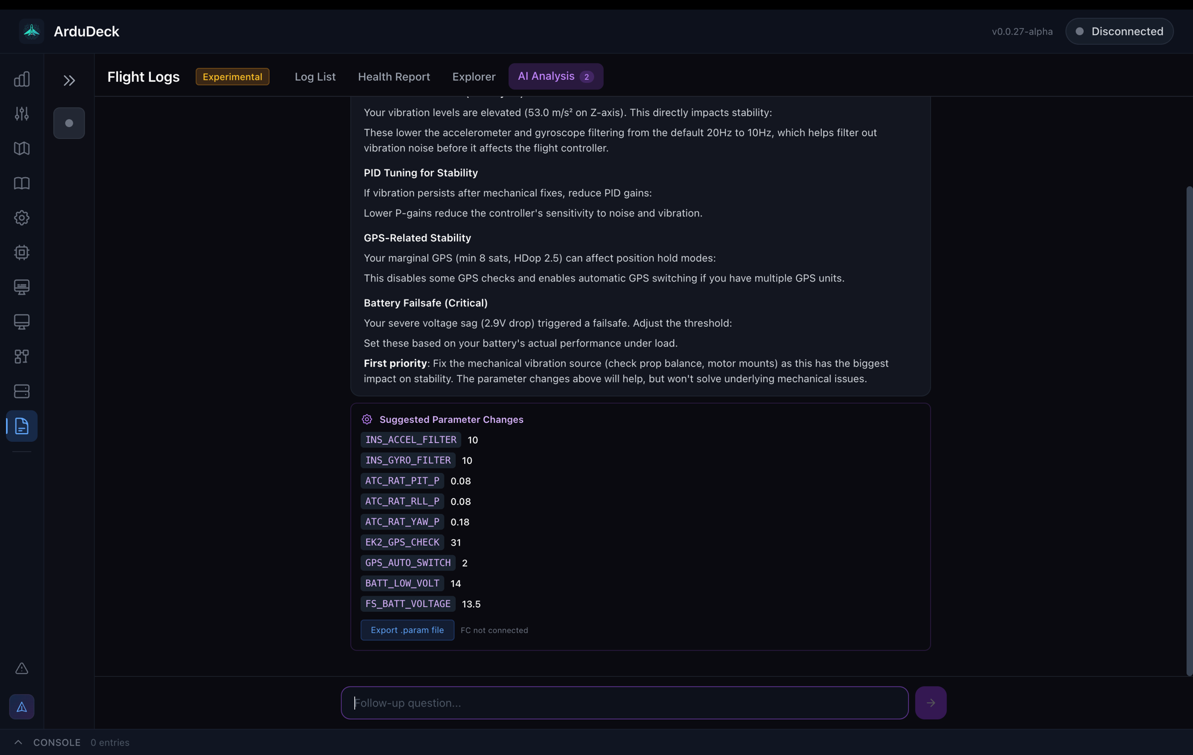Expand the panel with the double chevron
Screen dimensions: 1193x755
tap(69, 80)
